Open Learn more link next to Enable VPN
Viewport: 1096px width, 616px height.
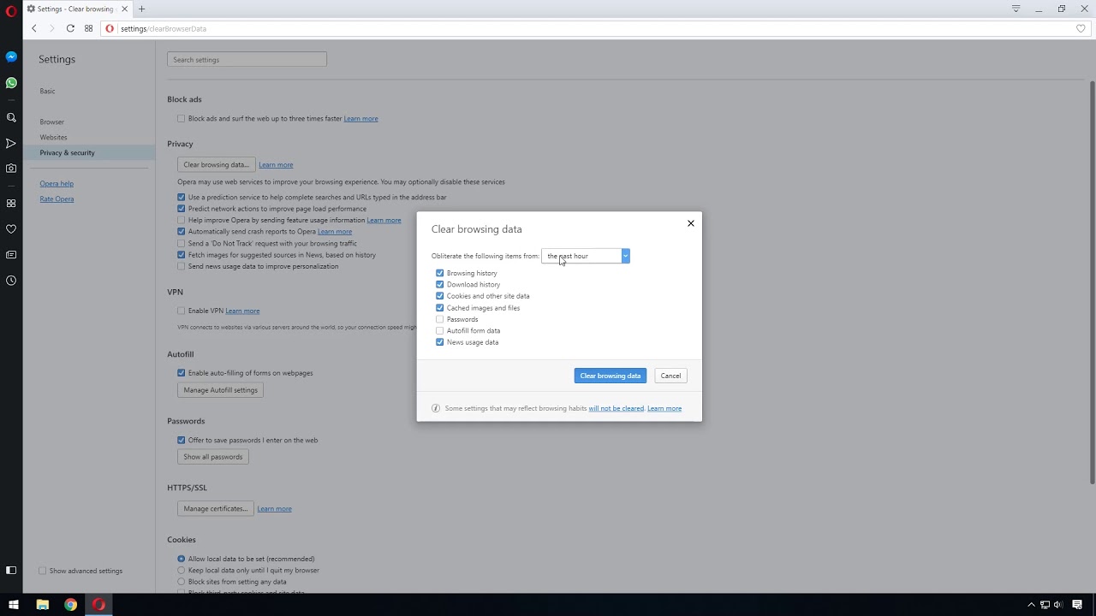[x=242, y=311]
